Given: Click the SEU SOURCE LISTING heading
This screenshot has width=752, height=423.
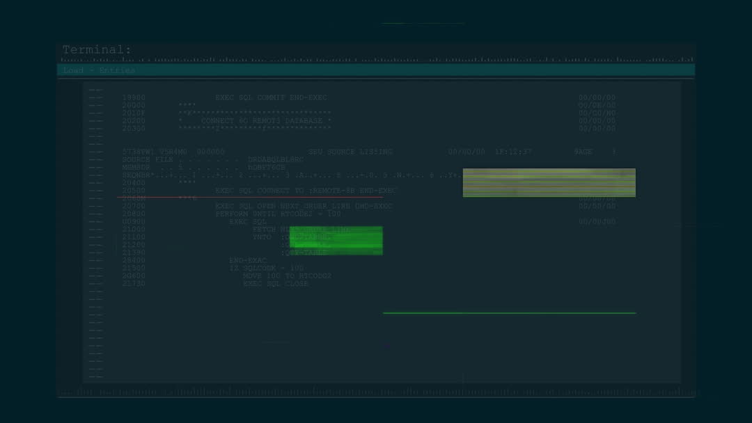Looking at the screenshot, I should pyautogui.click(x=350, y=152).
